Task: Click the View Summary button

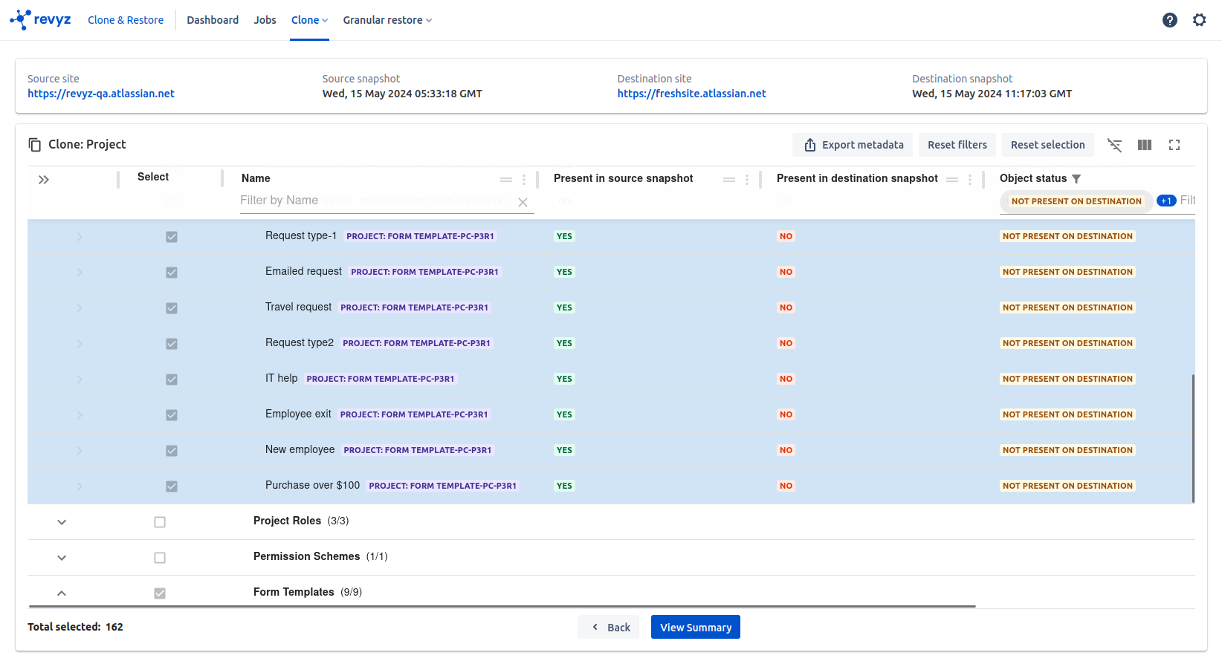Action: [695, 627]
